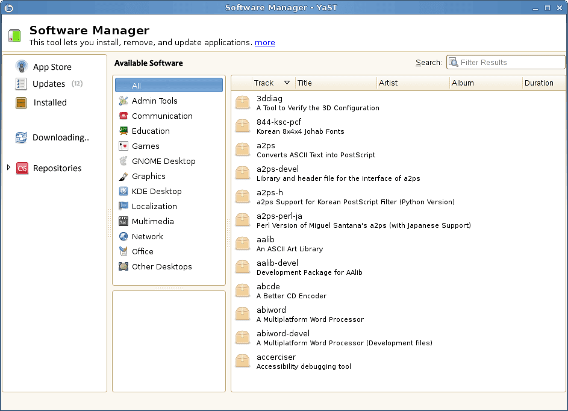568x411 pixels.
Task: Click the Games playing cards icon
Action: point(123,146)
